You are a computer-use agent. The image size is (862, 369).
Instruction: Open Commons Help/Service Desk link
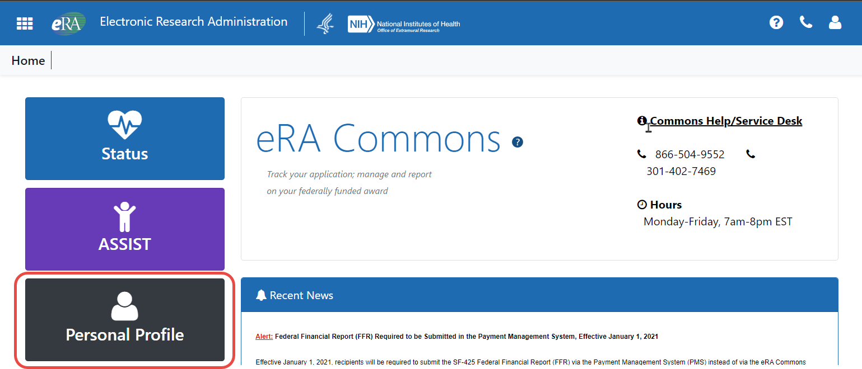pos(726,121)
